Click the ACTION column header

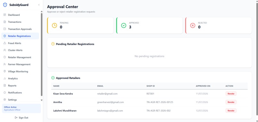(x=229, y=86)
